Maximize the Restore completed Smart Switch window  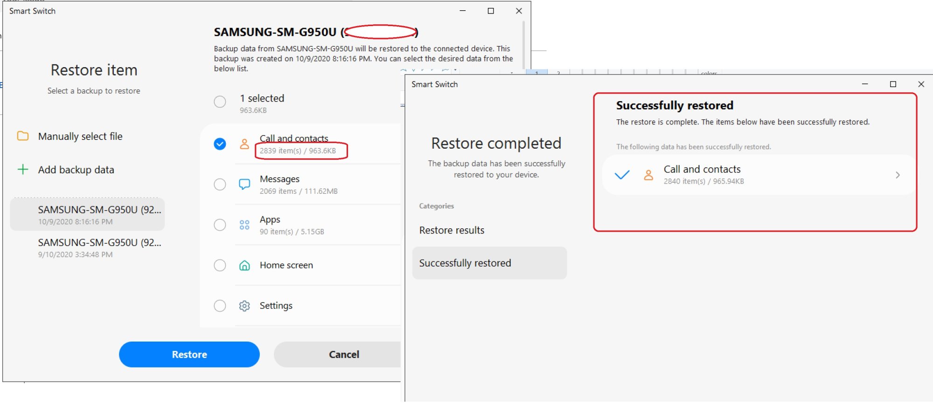(893, 84)
